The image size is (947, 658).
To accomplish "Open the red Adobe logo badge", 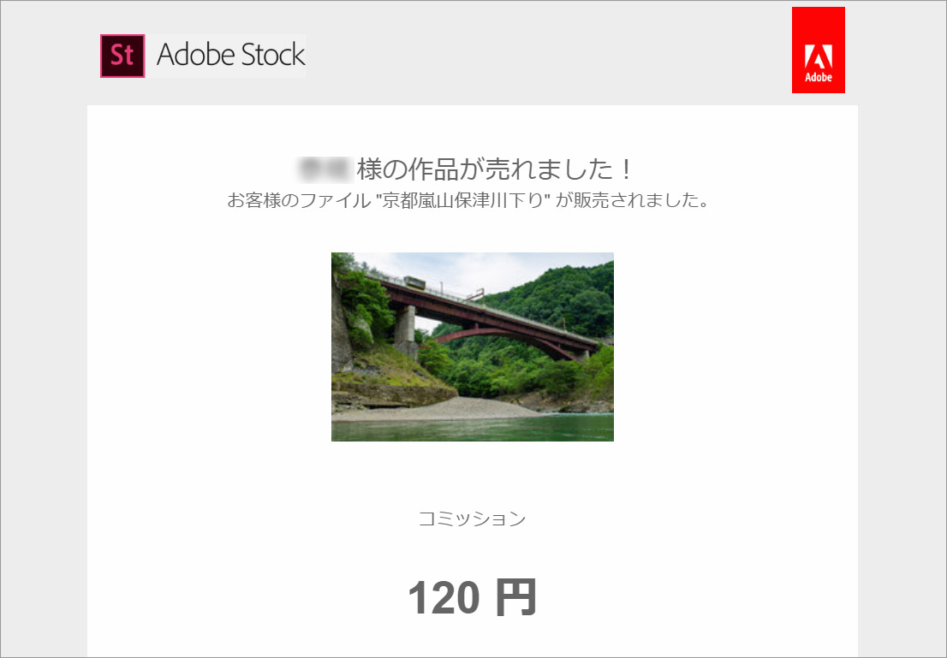I will [x=819, y=50].
